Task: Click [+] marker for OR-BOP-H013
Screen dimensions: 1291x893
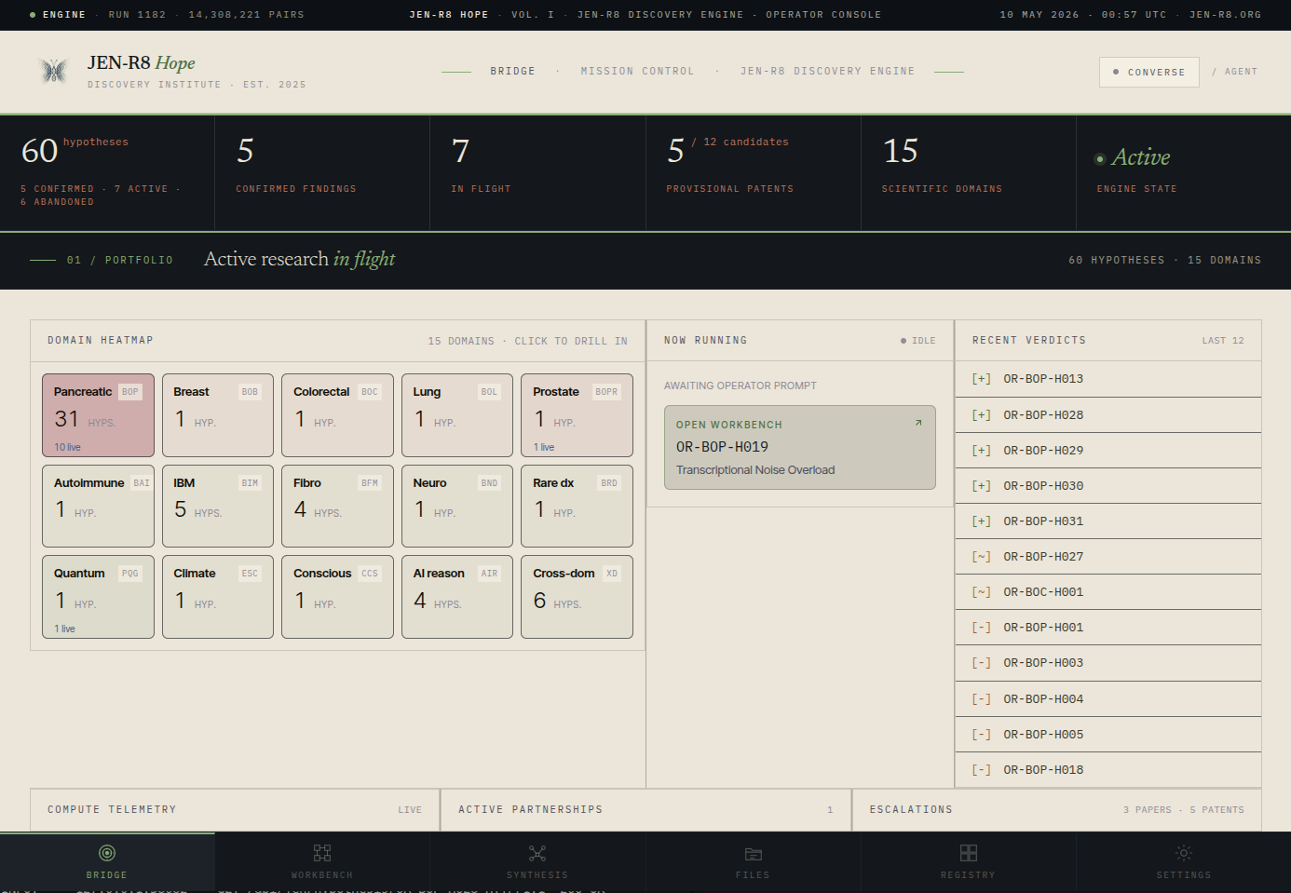Action: (981, 379)
